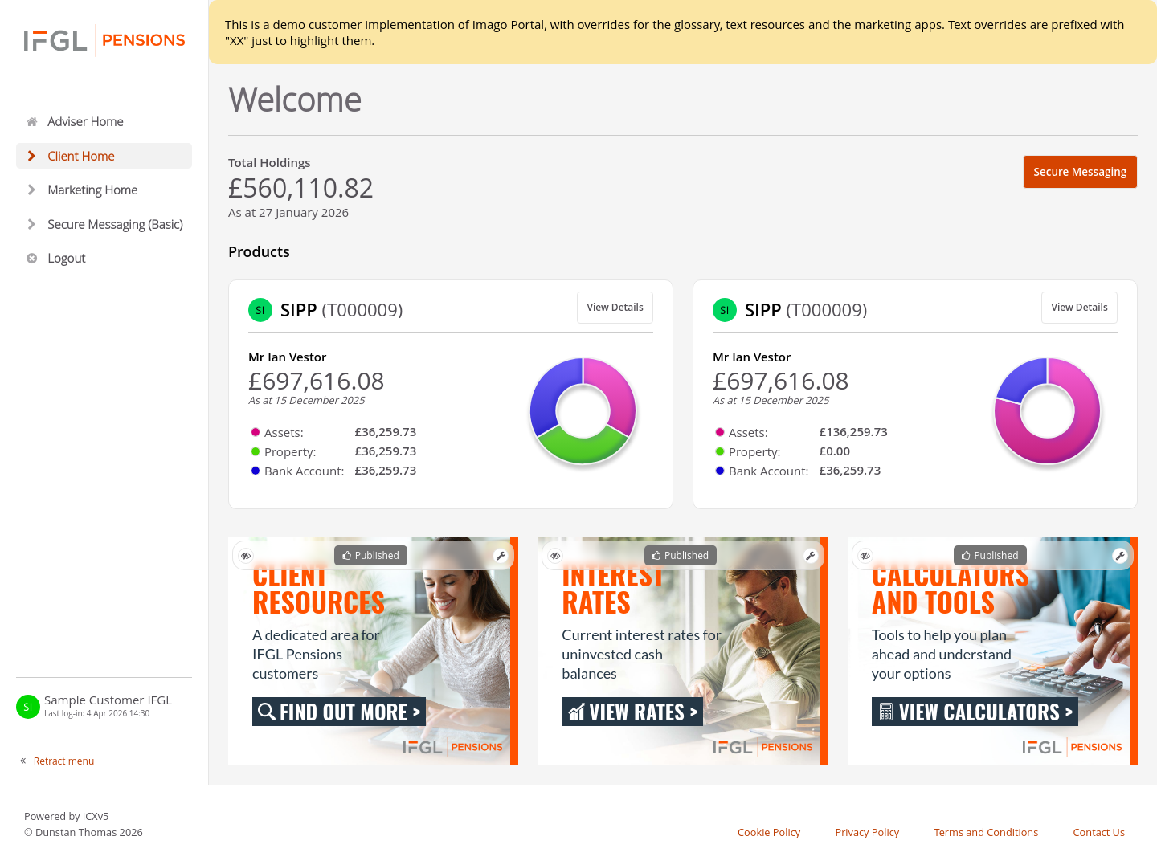Viewport: 1157px width, 865px height.
Task: Click blue Bank Account dot in first SIPP
Action: pos(256,471)
